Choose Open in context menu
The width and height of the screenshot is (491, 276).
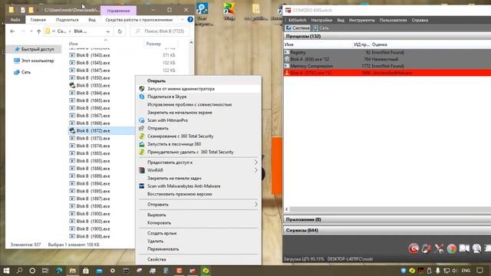(x=157, y=80)
